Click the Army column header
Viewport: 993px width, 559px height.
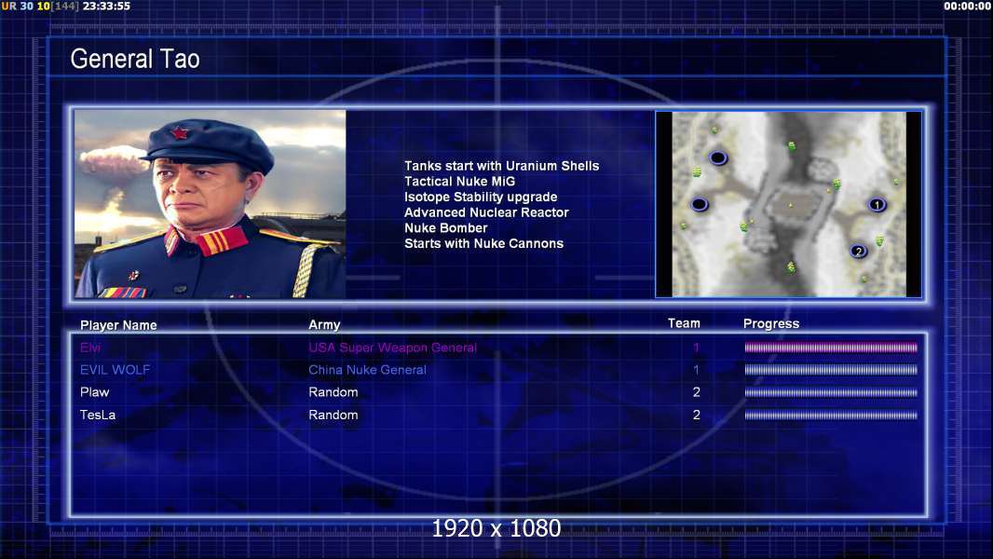tap(324, 325)
